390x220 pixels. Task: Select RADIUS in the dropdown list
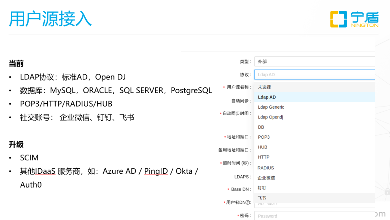[315, 168]
